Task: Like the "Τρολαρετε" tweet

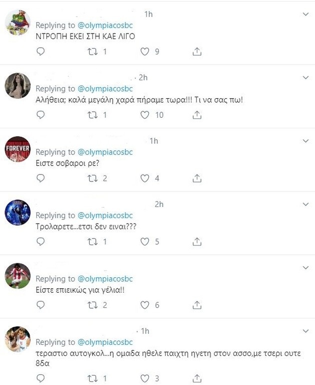Action: (145, 242)
